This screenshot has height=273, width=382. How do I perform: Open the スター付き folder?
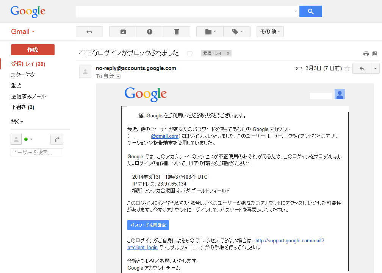23,75
